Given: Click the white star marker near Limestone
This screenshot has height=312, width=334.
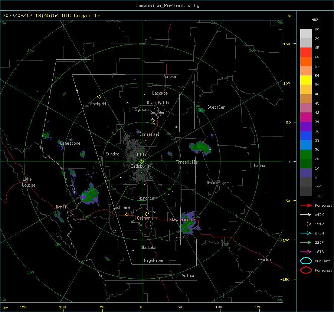Looking at the screenshot, I should pos(71,140).
